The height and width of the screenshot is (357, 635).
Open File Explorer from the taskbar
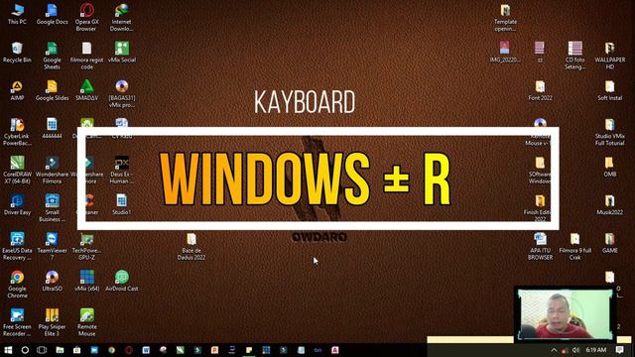(x=60, y=350)
